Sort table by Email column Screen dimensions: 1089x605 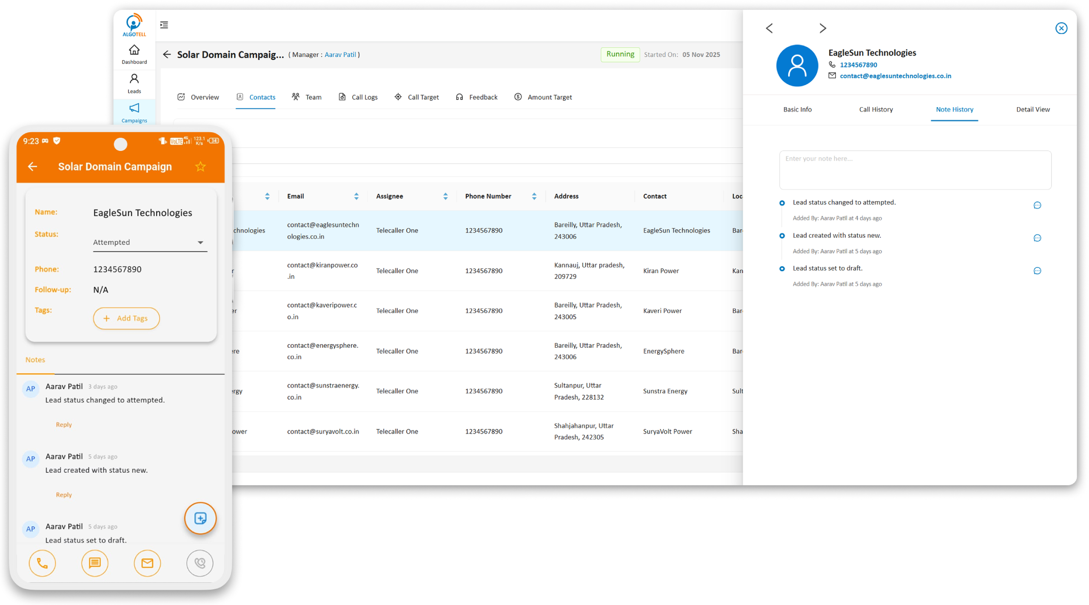click(x=356, y=196)
